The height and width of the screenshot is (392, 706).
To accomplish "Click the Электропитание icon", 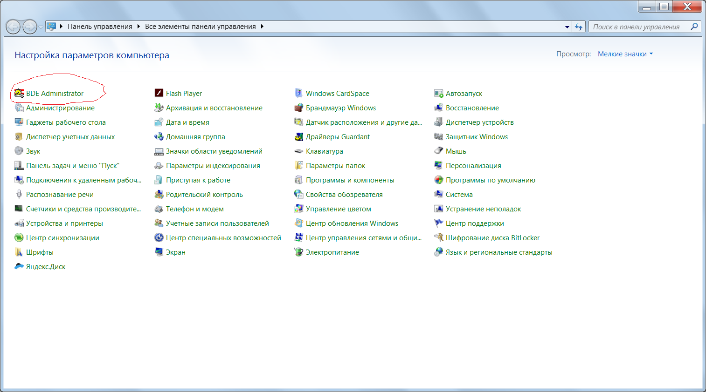I will (299, 252).
